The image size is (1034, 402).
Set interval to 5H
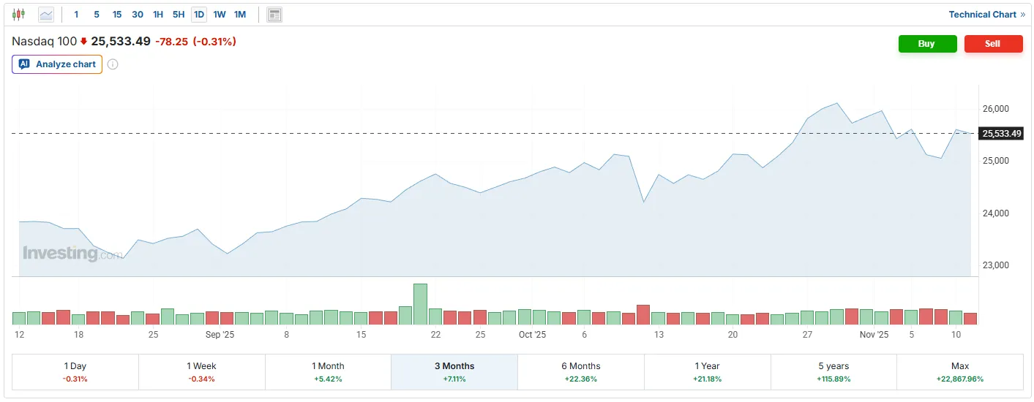[x=179, y=15]
